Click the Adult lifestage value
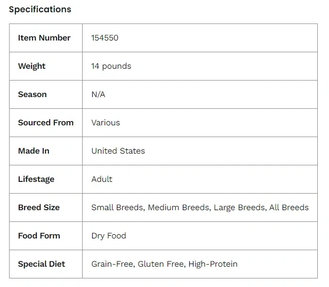Viewport: 329px width, 287px height. pos(102,179)
